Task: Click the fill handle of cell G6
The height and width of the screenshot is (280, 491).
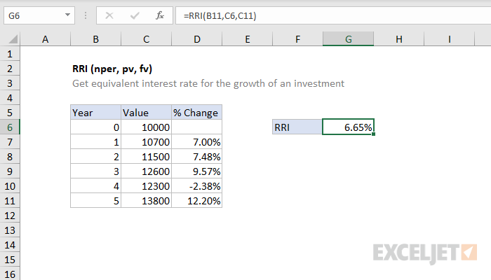Action: tap(373, 134)
